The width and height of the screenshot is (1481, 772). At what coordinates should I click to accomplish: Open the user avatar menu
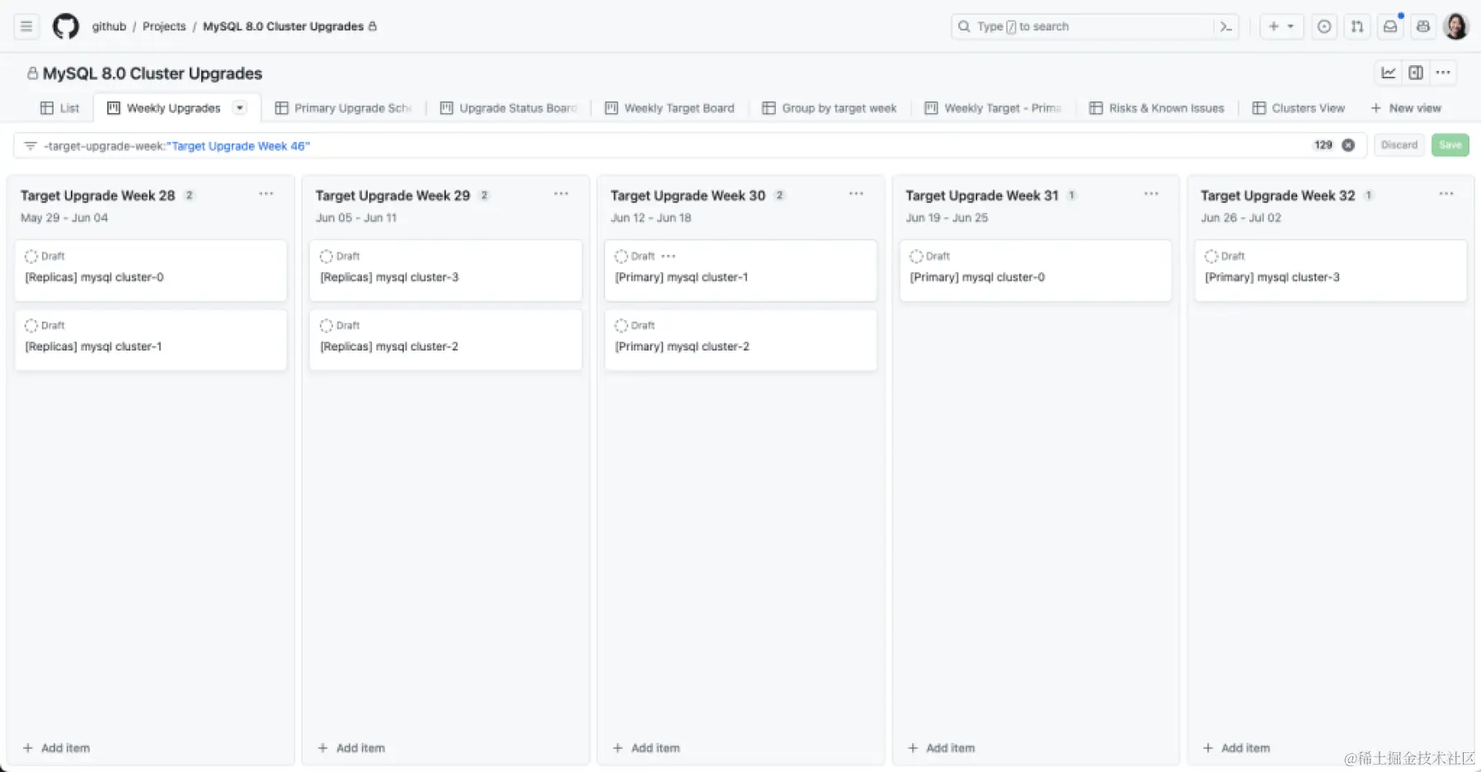click(x=1456, y=26)
